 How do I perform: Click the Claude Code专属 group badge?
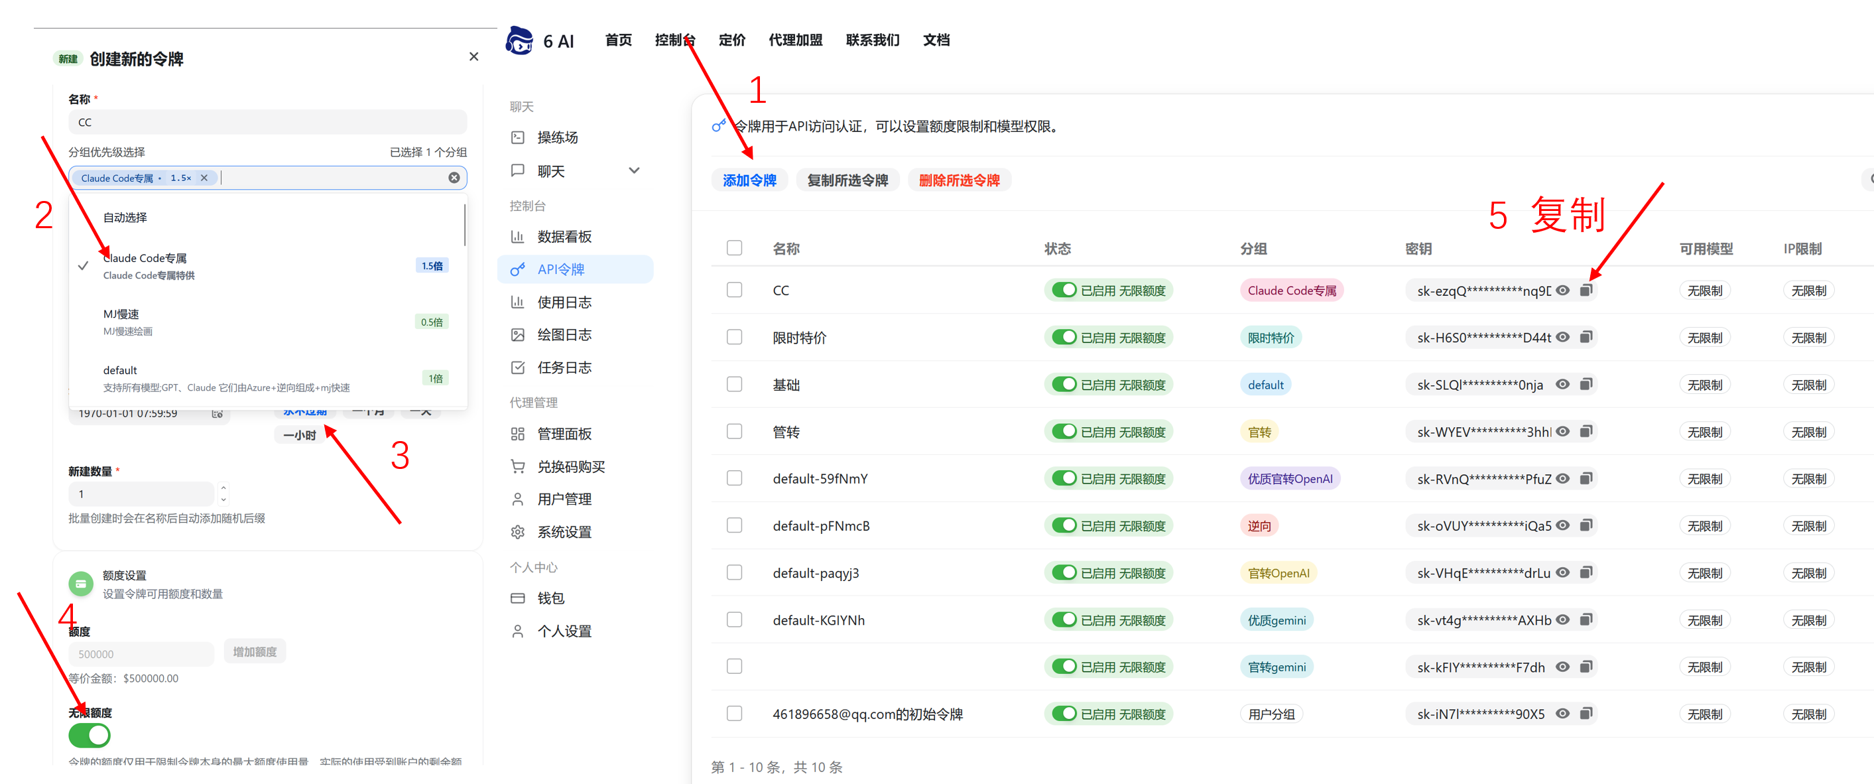(x=1291, y=290)
